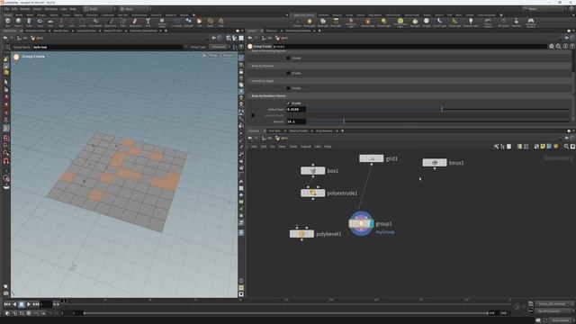Open the Tools menu in network editor
The height and width of the screenshot is (324, 576).
pos(293,147)
